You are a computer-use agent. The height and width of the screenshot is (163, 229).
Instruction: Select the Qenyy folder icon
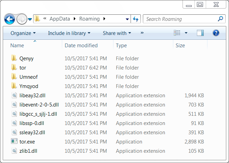pyautogui.click(x=14, y=58)
